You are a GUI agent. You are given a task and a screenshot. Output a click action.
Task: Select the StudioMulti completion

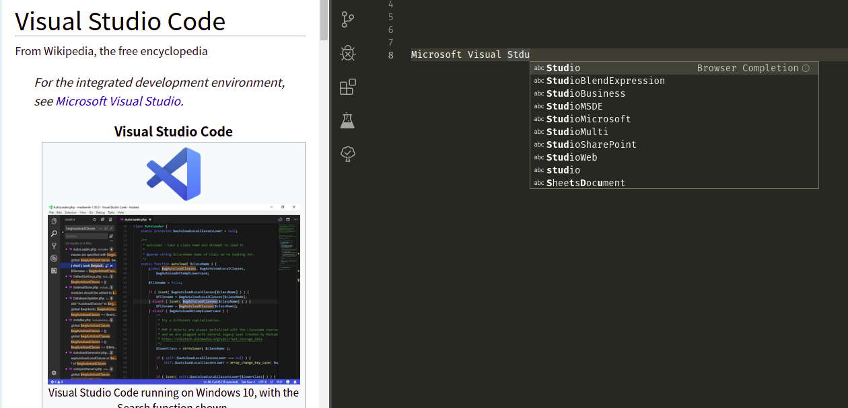tap(674, 132)
